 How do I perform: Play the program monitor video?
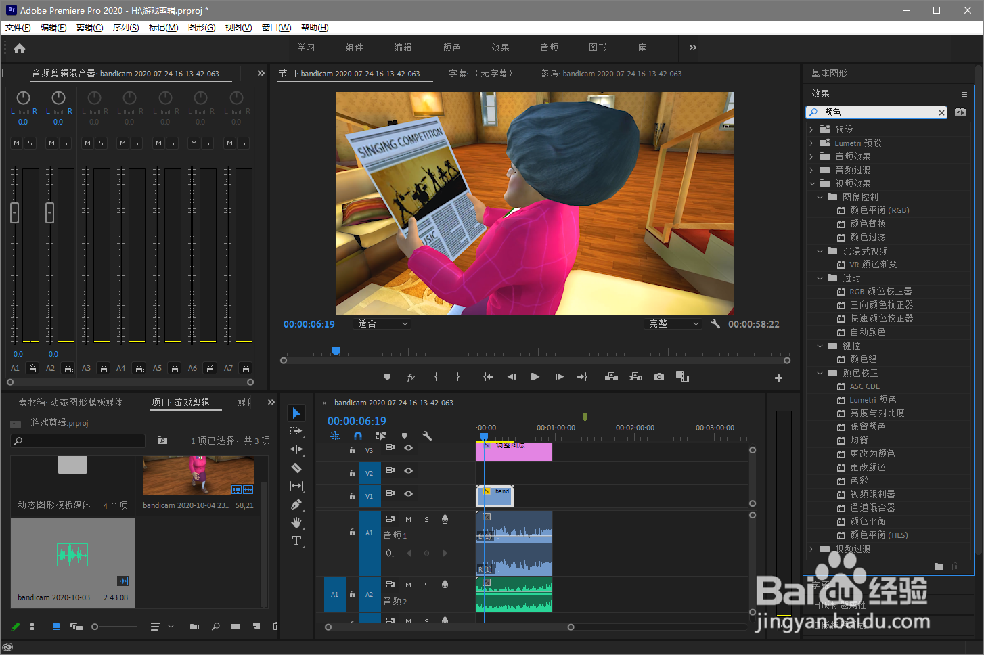[535, 377]
